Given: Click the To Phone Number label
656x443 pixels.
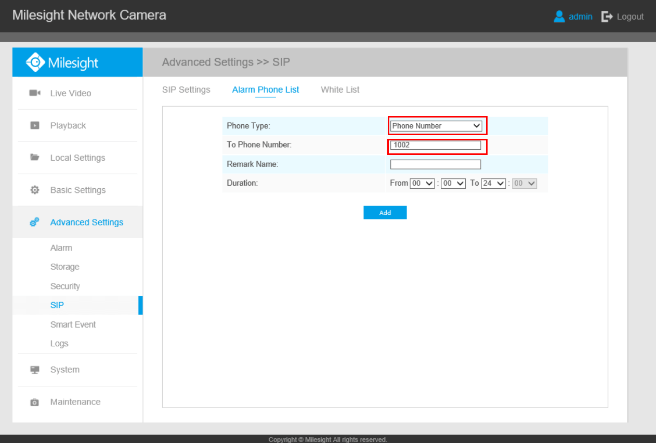Looking at the screenshot, I should 259,145.
